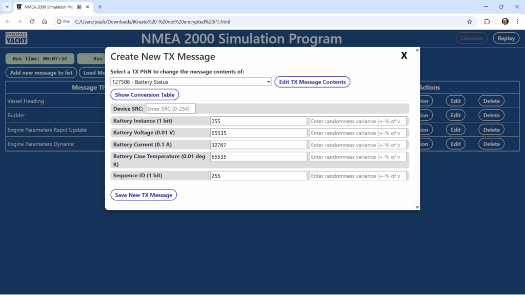Viewport: 525px width, 295px height.
Task: Click the dialog scrollbar down arrow
Action: pyautogui.click(x=417, y=207)
